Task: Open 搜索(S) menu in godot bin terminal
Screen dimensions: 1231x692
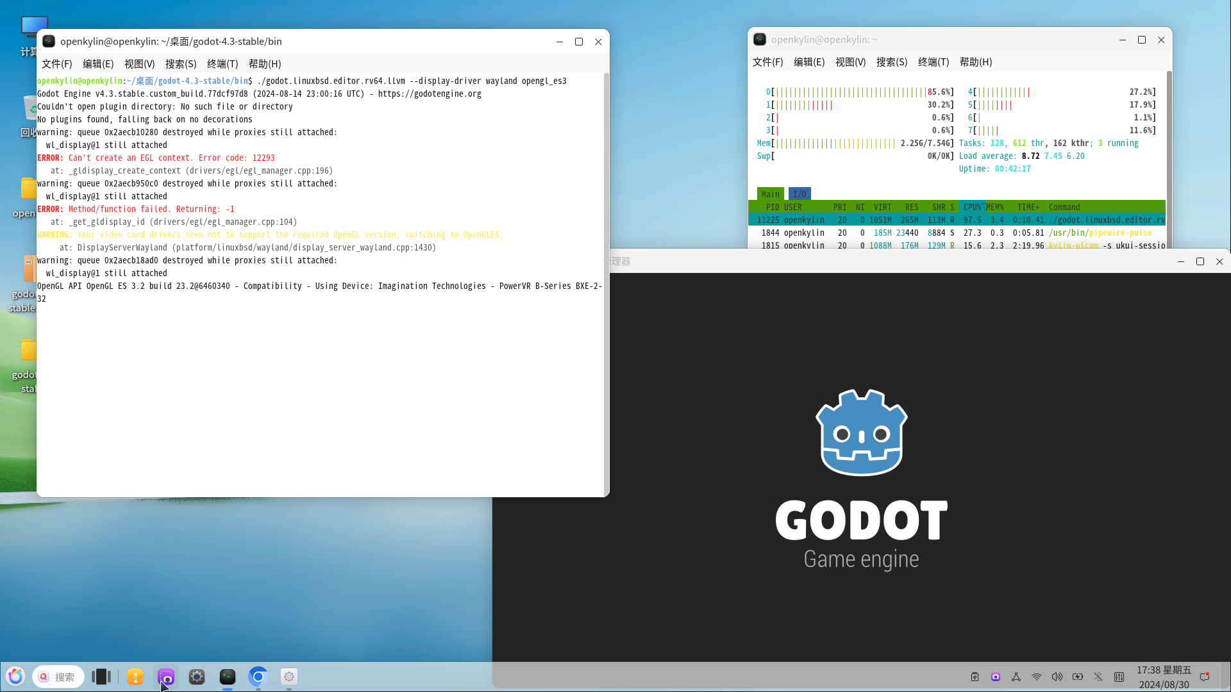Action: pos(181,64)
